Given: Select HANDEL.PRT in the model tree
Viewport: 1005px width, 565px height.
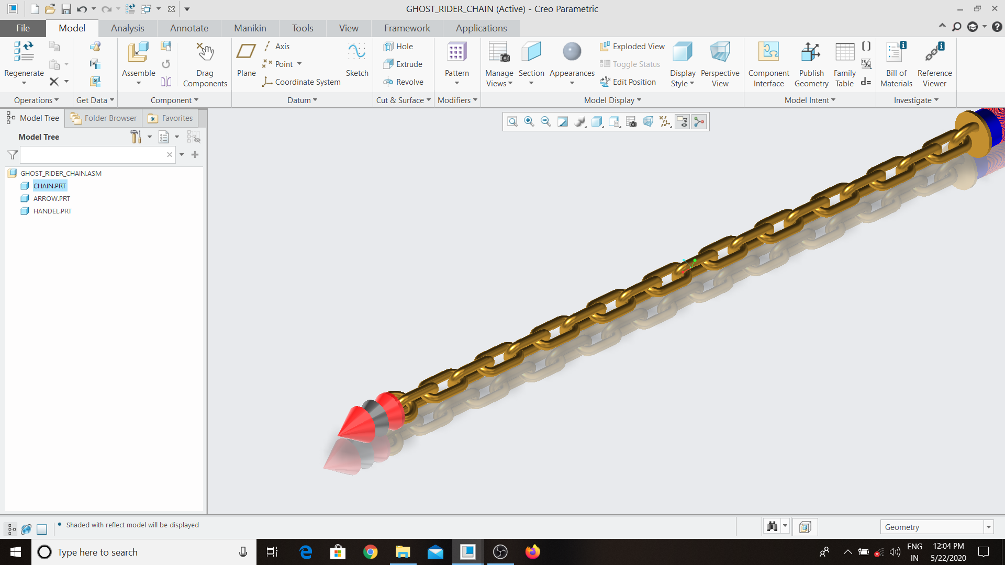Looking at the screenshot, I should [52, 211].
